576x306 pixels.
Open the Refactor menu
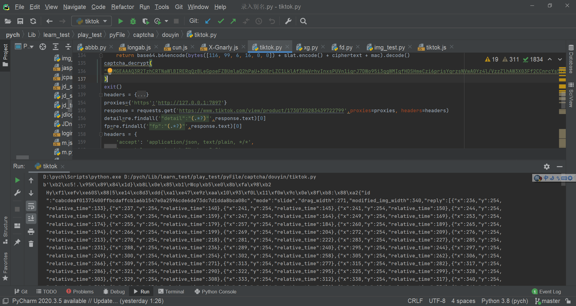122,7
